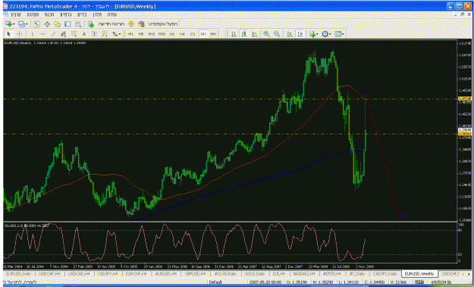This screenshot has width=474, height=287.
Task: Open the fifth menu from the left in the menu bar
Action: [x=82, y=14]
